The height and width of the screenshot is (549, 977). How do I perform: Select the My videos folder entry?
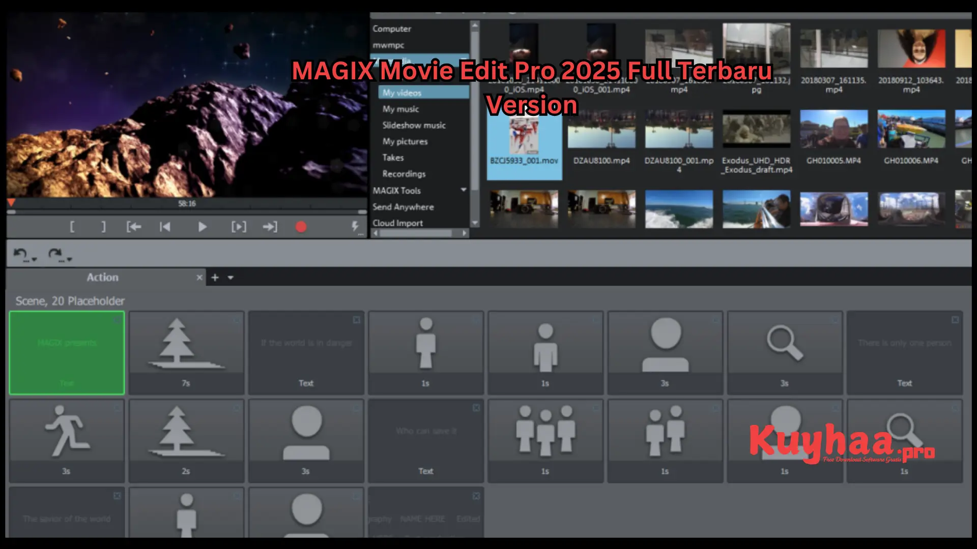403,92
